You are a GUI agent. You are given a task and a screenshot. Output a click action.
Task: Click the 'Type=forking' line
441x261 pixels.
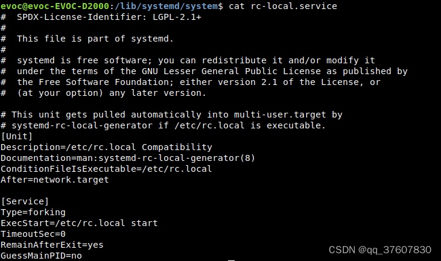[x=33, y=212]
